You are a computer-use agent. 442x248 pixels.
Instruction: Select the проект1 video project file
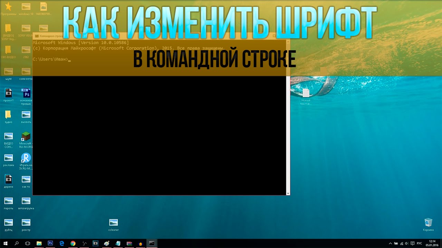pyautogui.click(x=8, y=95)
